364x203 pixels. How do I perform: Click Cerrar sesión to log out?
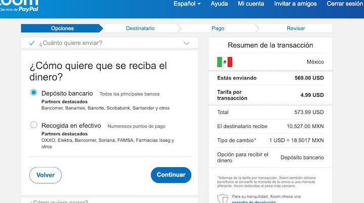[345, 4]
